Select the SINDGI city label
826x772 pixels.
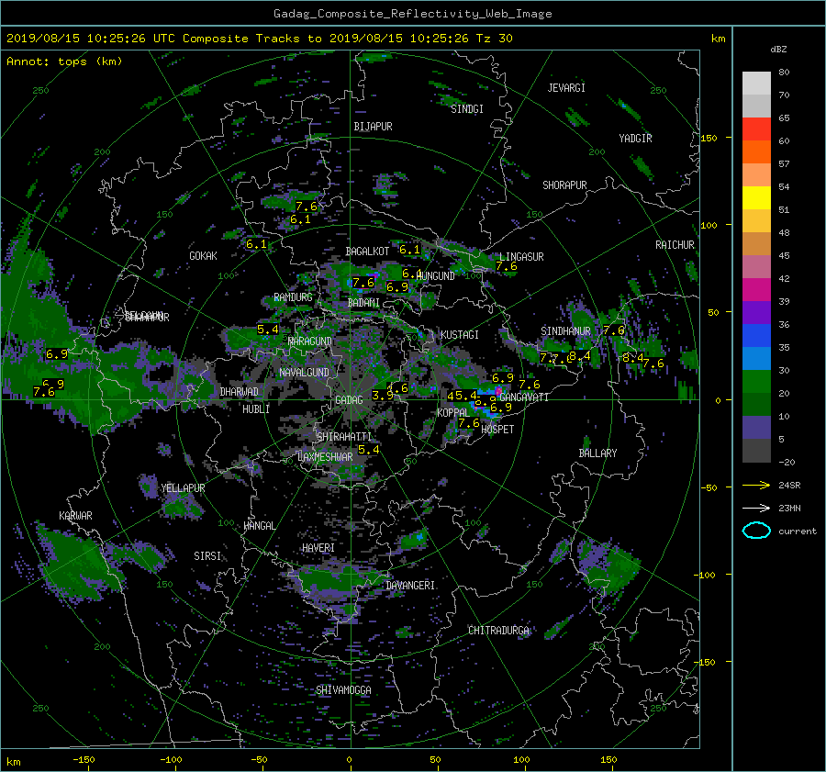467,109
